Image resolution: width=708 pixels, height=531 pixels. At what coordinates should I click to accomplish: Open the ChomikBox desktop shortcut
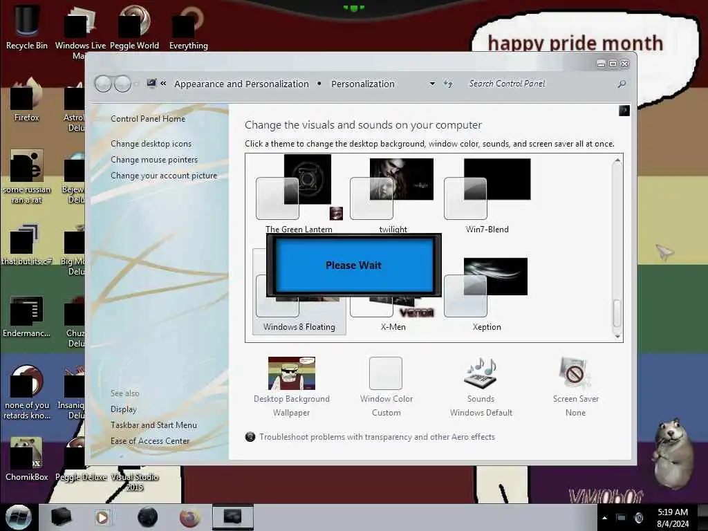(x=27, y=459)
